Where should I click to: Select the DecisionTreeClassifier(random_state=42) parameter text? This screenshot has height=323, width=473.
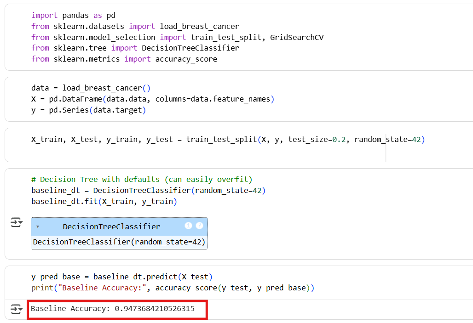pyautogui.click(x=119, y=242)
